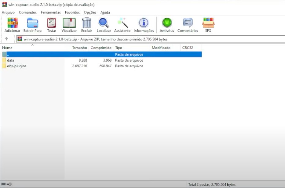Start the Antivírus scan icon
Viewport: 285px width, 188px height.
pyautogui.click(x=167, y=23)
